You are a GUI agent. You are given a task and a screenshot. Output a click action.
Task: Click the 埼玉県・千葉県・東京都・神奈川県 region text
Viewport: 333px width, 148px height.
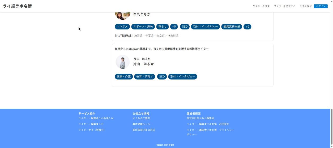156,36
